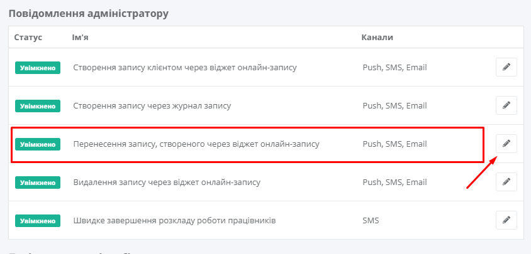
Task: Click 'SMS' channel in 'Швидке завершення' row
Action: pyautogui.click(x=371, y=221)
